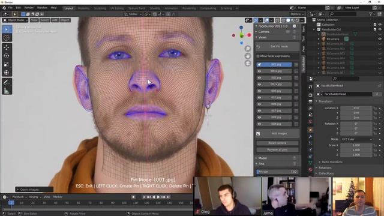The width and height of the screenshot is (384, 216).
Task: Toggle visibility eye for FaceBuilderCol
Action: pos(380,29)
